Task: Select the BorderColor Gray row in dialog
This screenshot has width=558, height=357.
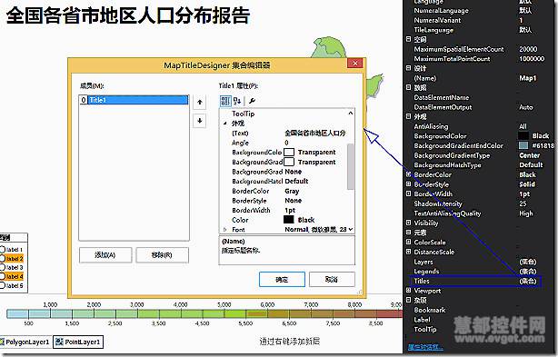Action: [284, 191]
